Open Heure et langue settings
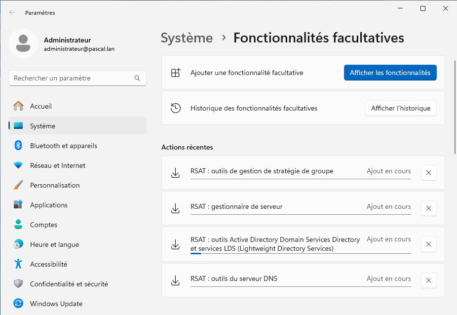This screenshot has width=457, height=315. [77, 244]
